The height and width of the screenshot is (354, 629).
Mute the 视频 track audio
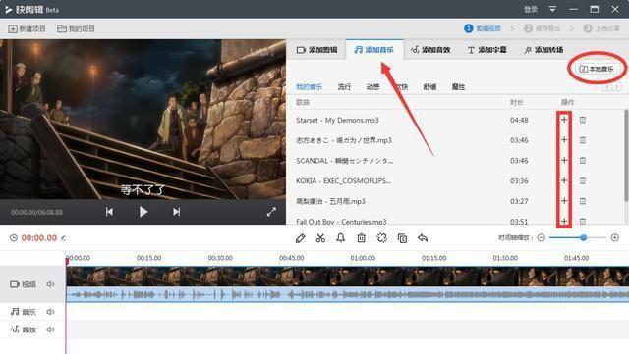[50, 284]
